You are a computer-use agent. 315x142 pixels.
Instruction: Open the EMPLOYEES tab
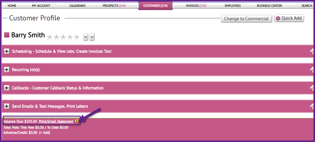point(233,6)
